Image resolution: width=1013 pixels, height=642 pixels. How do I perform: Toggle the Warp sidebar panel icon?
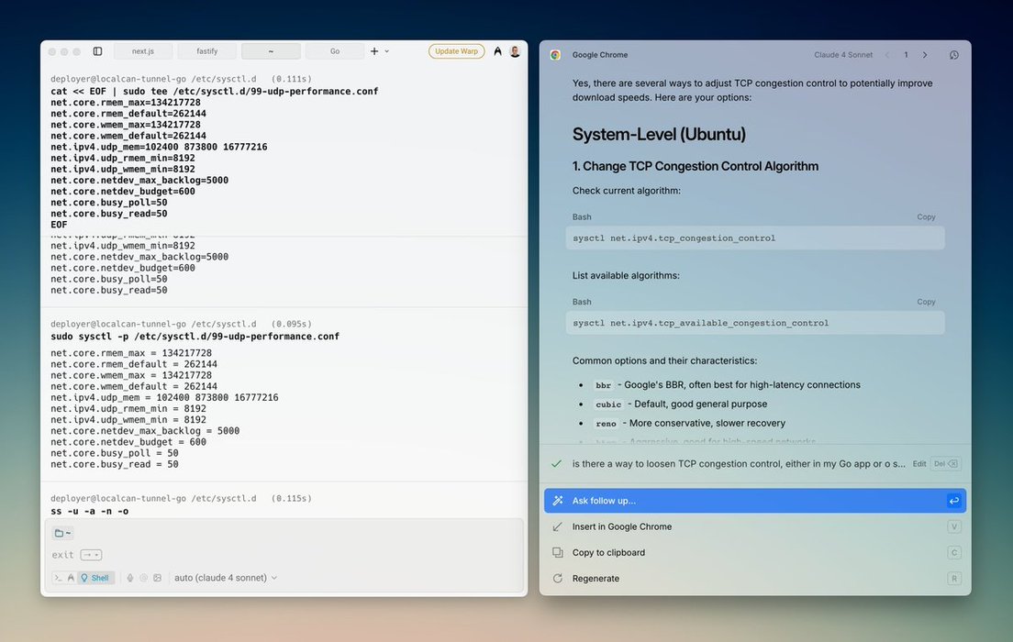point(97,51)
